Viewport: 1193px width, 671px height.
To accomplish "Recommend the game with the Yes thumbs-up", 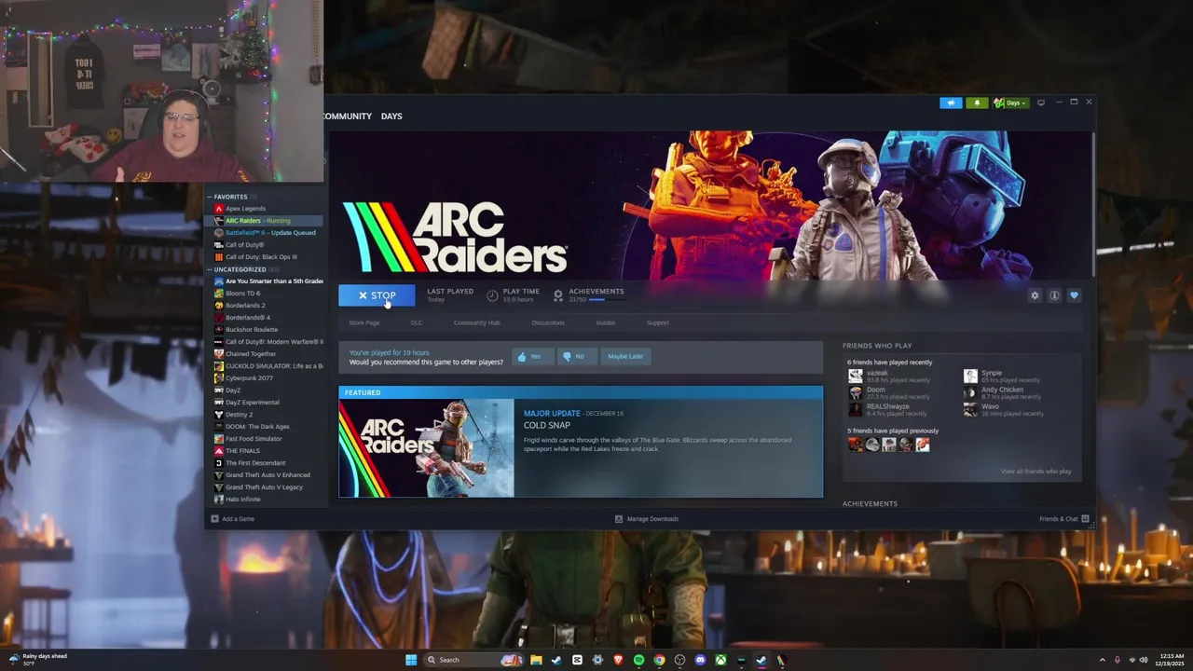I will coord(532,356).
